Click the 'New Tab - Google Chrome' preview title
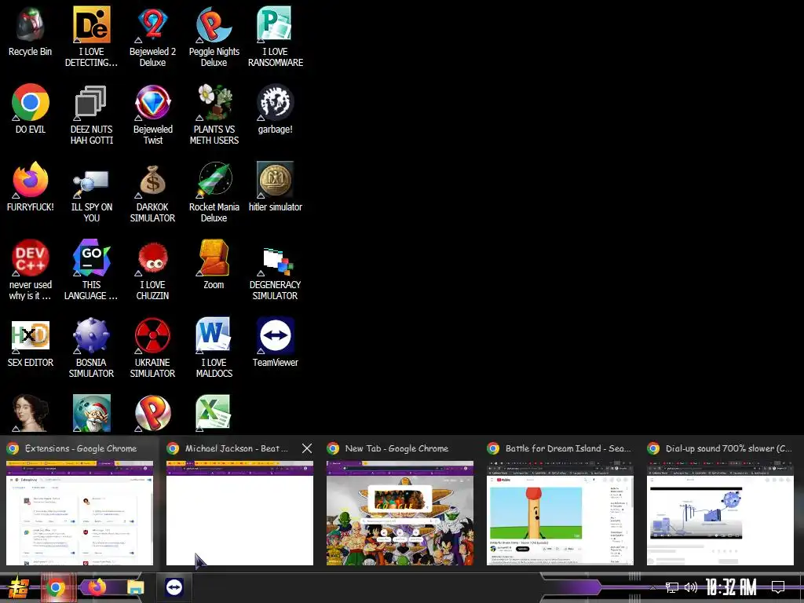 pyautogui.click(x=397, y=448)
